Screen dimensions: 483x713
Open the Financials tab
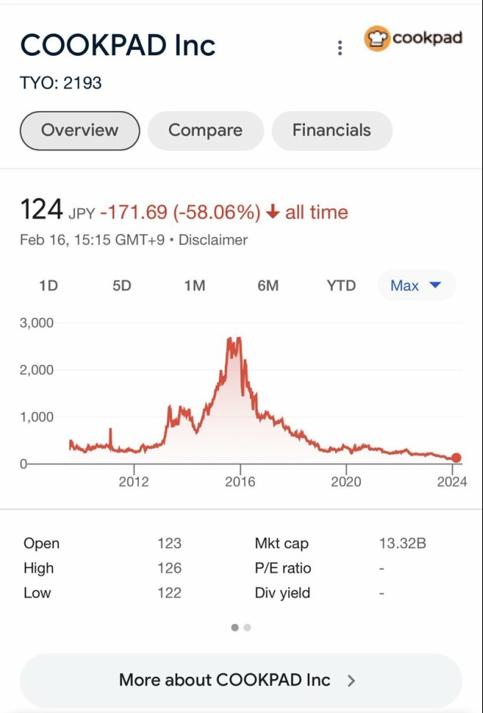(331, 131)
